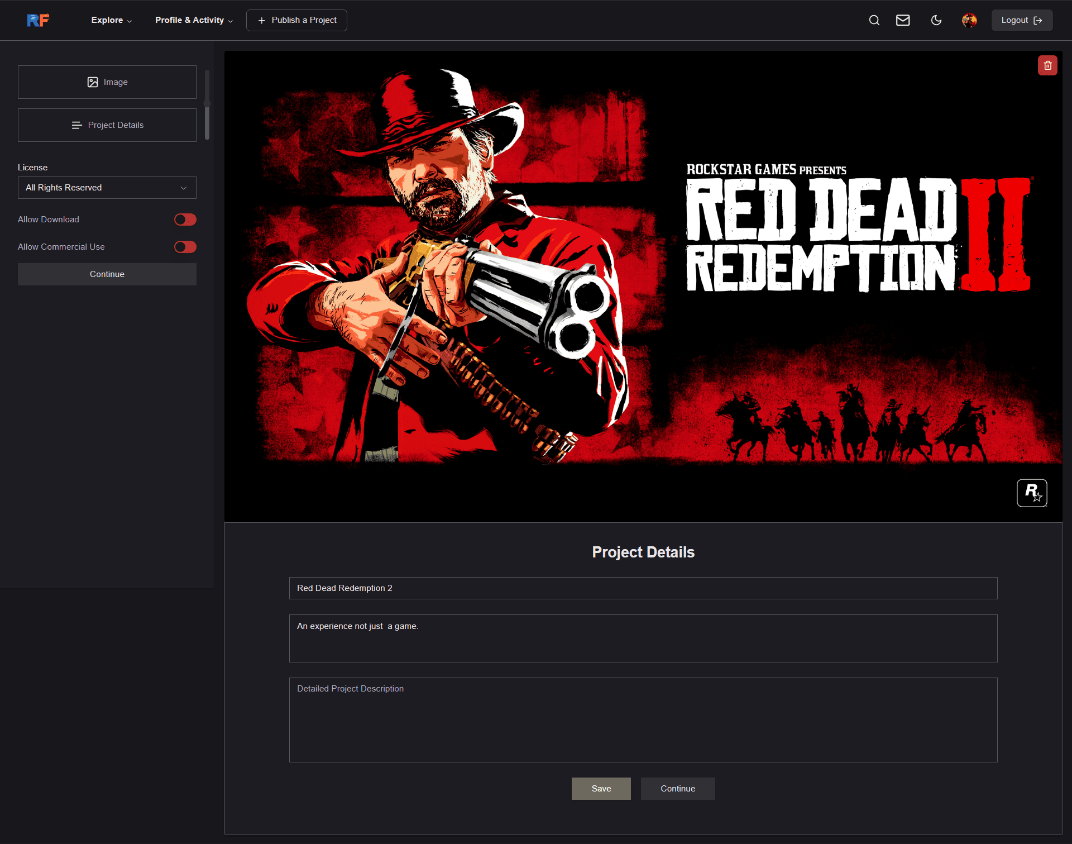Screen dimensions: 1072x844
Task: Click the 'License' label in the sidebar
Action: (x=32, y=168)
